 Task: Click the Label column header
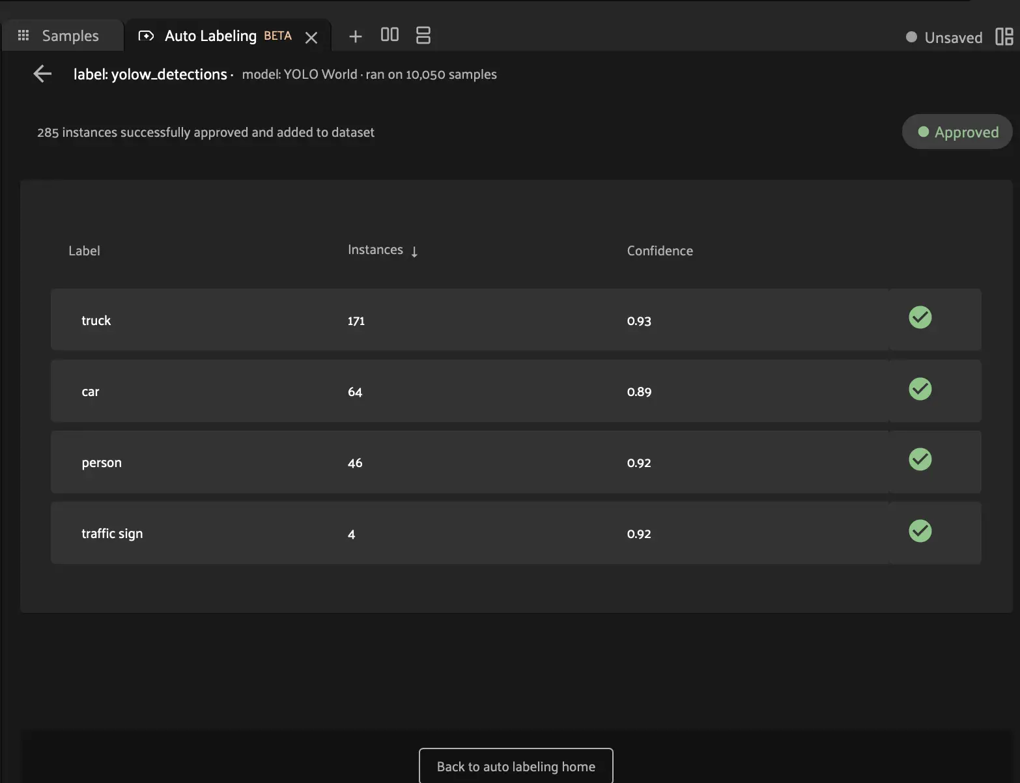click(84, 251)
